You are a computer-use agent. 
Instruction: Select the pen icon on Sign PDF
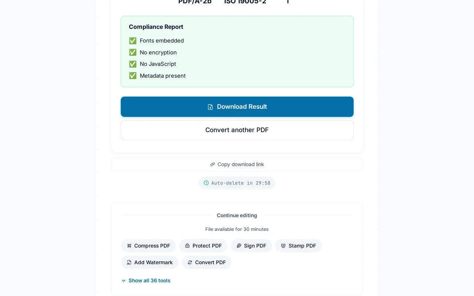coord(240,246)
